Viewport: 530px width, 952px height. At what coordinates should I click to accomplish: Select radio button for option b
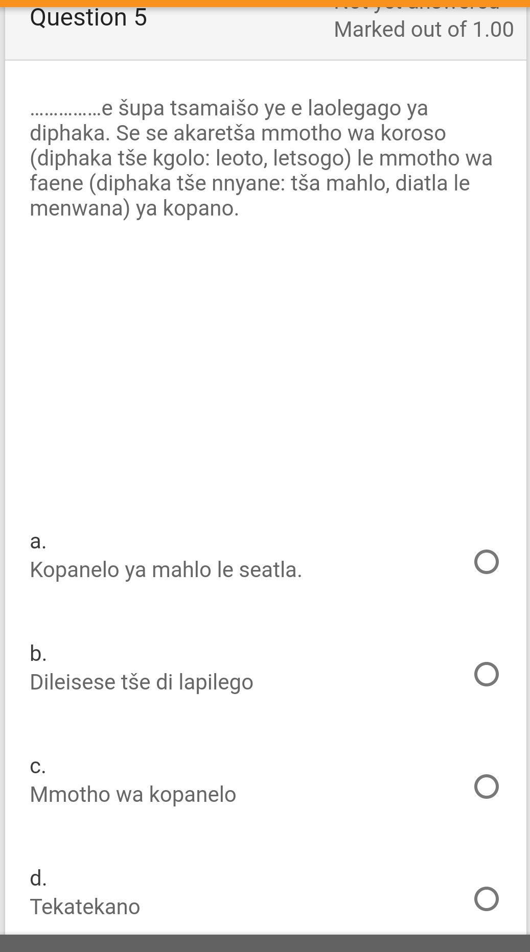(486, 675)
